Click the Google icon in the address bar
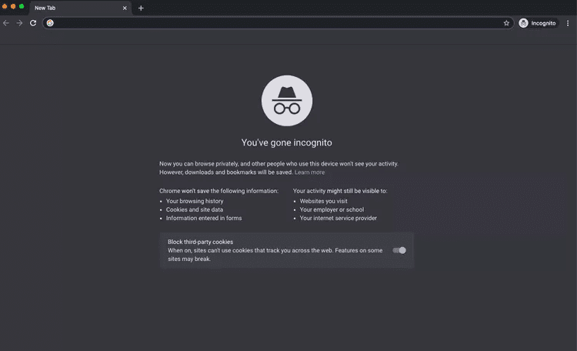Viewport: 577px width, 351px height. coord(50,23)
